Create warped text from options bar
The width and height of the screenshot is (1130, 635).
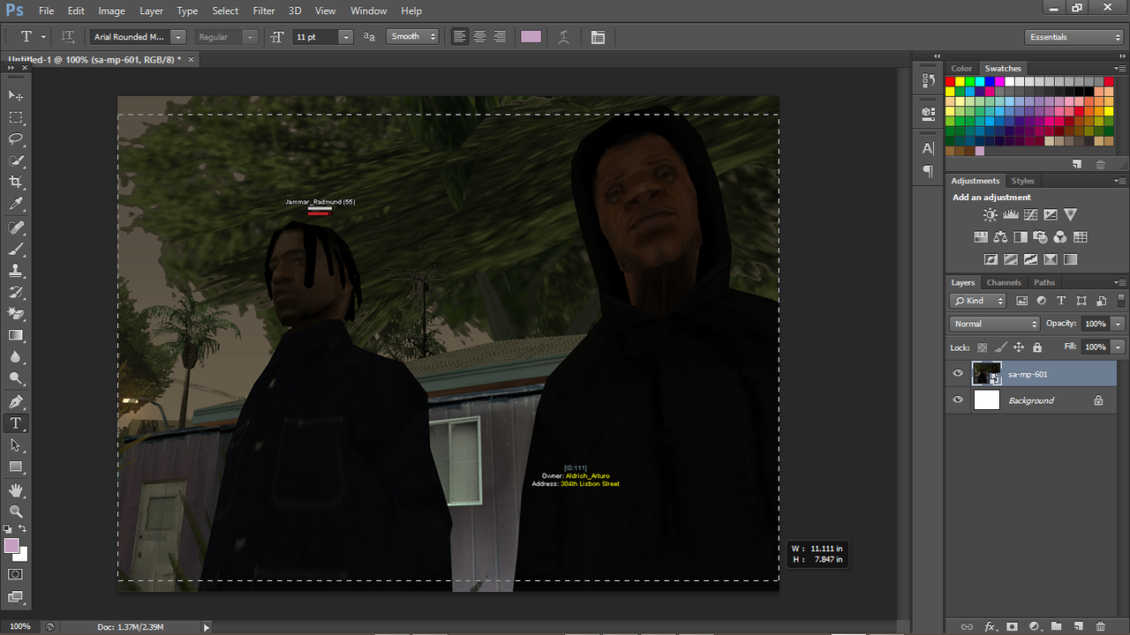click(x=563, y=37)
